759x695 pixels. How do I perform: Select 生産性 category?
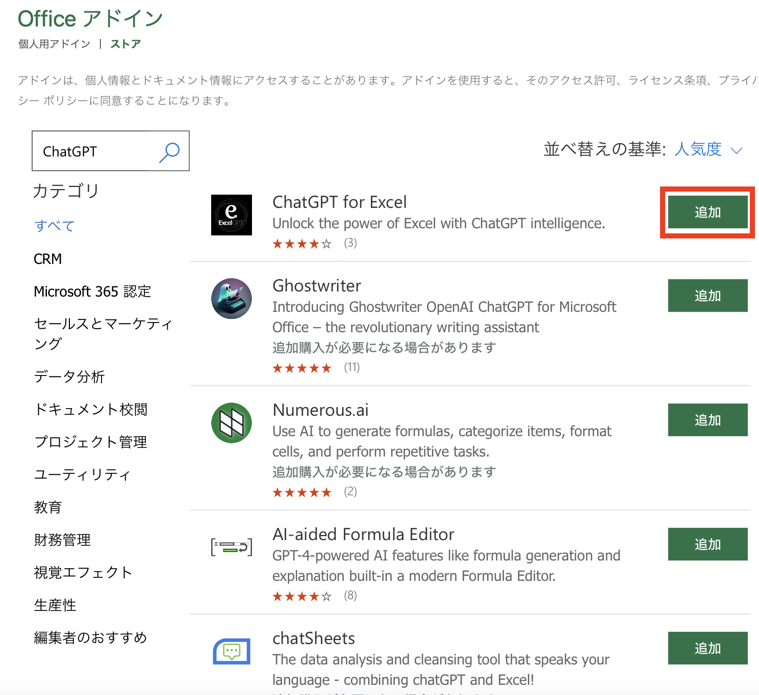pyautogui.click(x=55, y=605)
